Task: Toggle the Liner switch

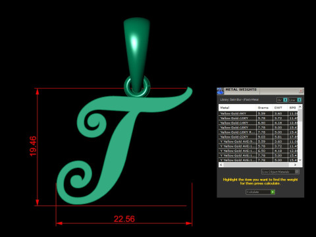Action: click(x=295, y=100)
